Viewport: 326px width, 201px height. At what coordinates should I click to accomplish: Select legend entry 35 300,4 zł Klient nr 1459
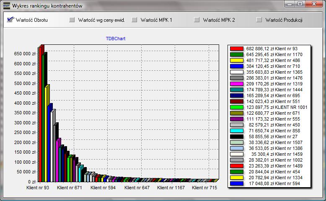tap(277, 154)
